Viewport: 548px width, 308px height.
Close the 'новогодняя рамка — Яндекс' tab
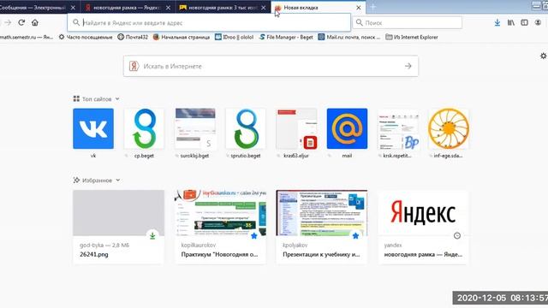(x=168, y=8)
